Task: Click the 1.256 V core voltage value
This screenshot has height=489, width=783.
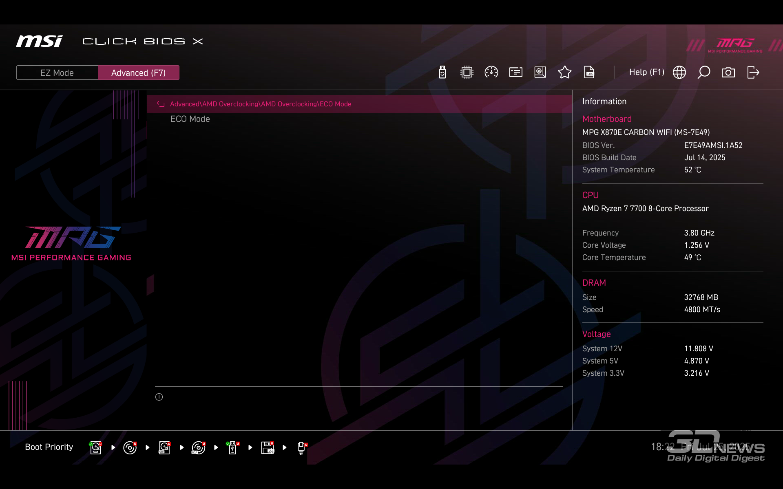Action: click(697, 245)
